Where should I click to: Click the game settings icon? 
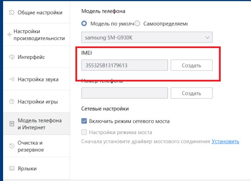tap(11, 102)
